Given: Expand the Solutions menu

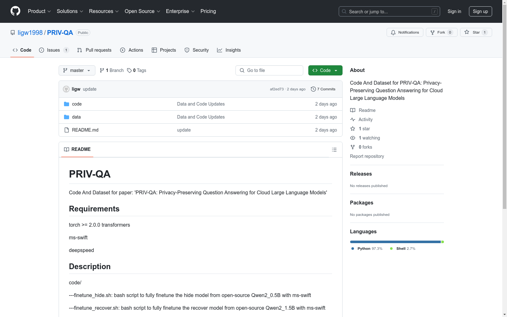Looking at the screenshot, I should [70, 11].
